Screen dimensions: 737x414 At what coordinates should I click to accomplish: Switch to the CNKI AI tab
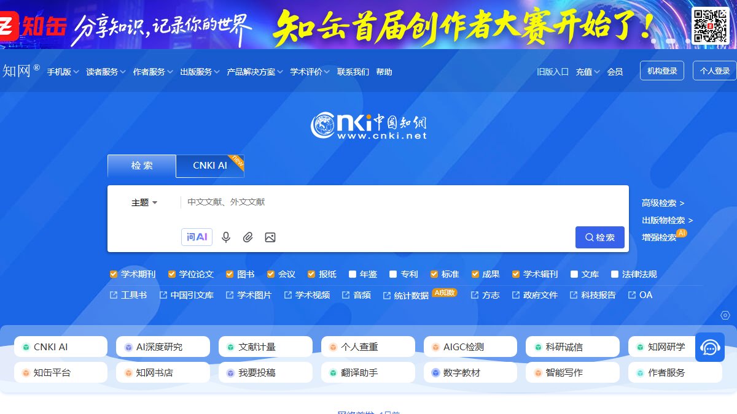[210, 166]
